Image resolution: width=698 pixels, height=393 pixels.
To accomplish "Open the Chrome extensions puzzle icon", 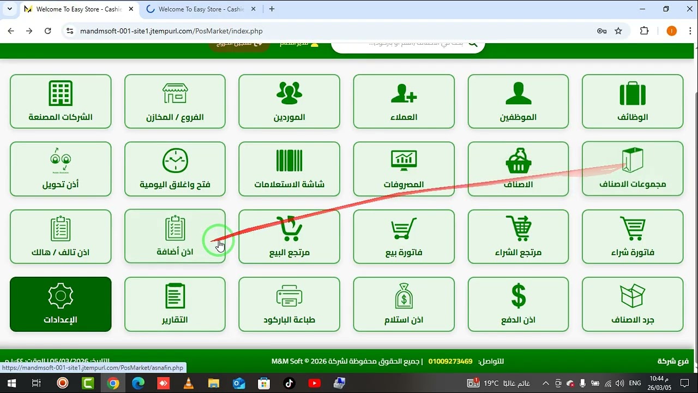I will [644, 31].
